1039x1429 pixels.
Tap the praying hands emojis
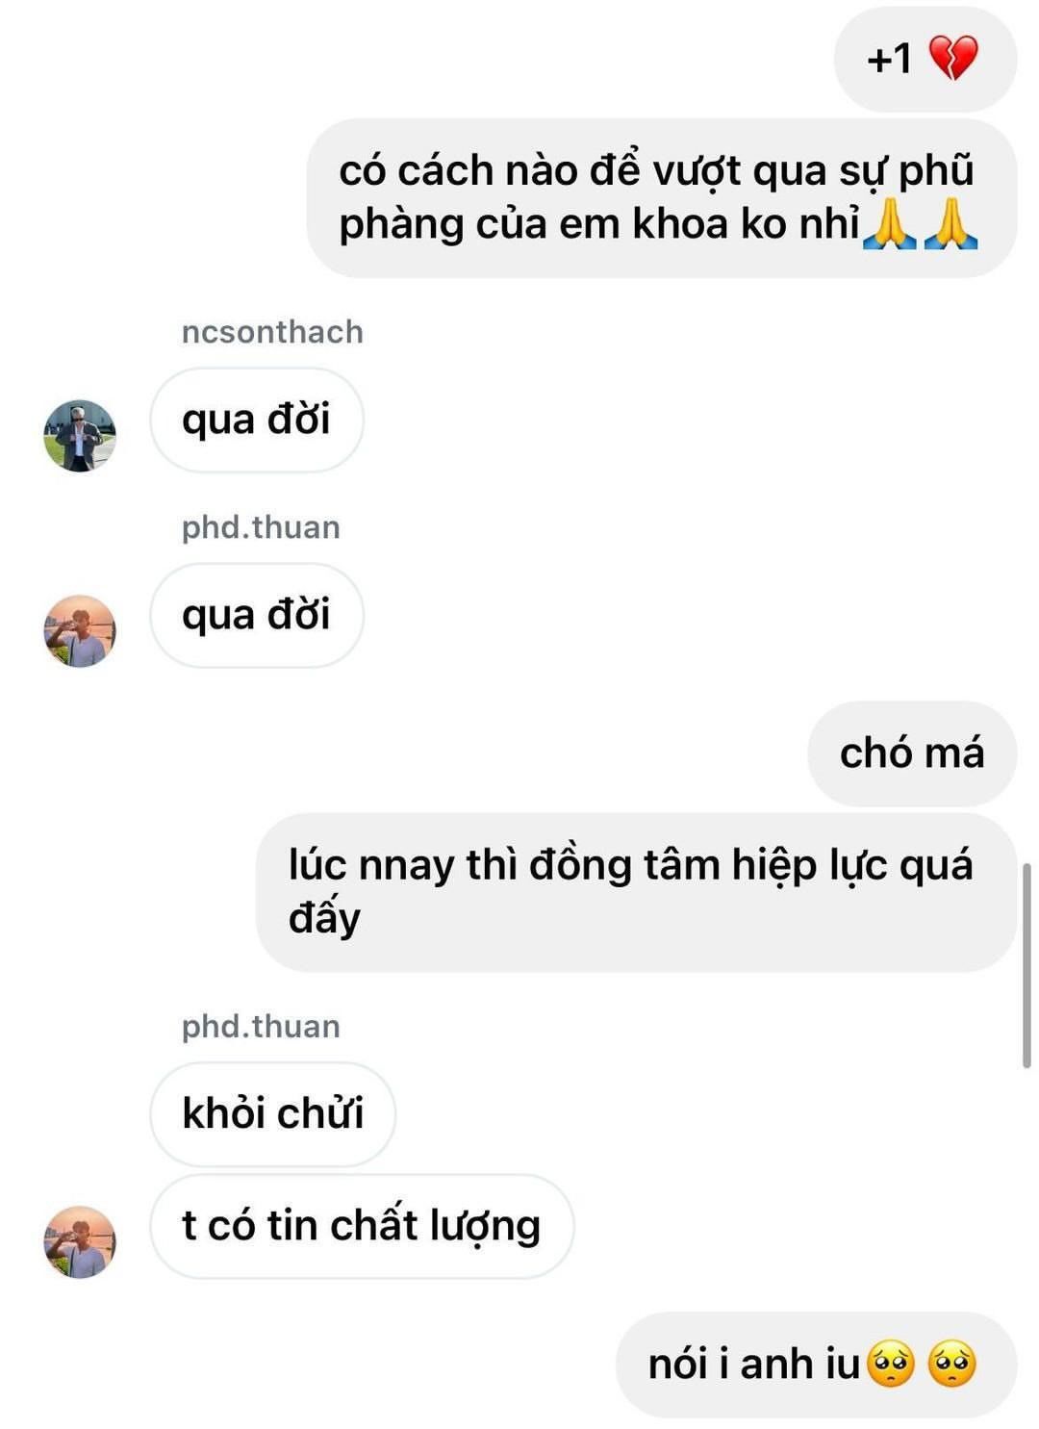921,224
